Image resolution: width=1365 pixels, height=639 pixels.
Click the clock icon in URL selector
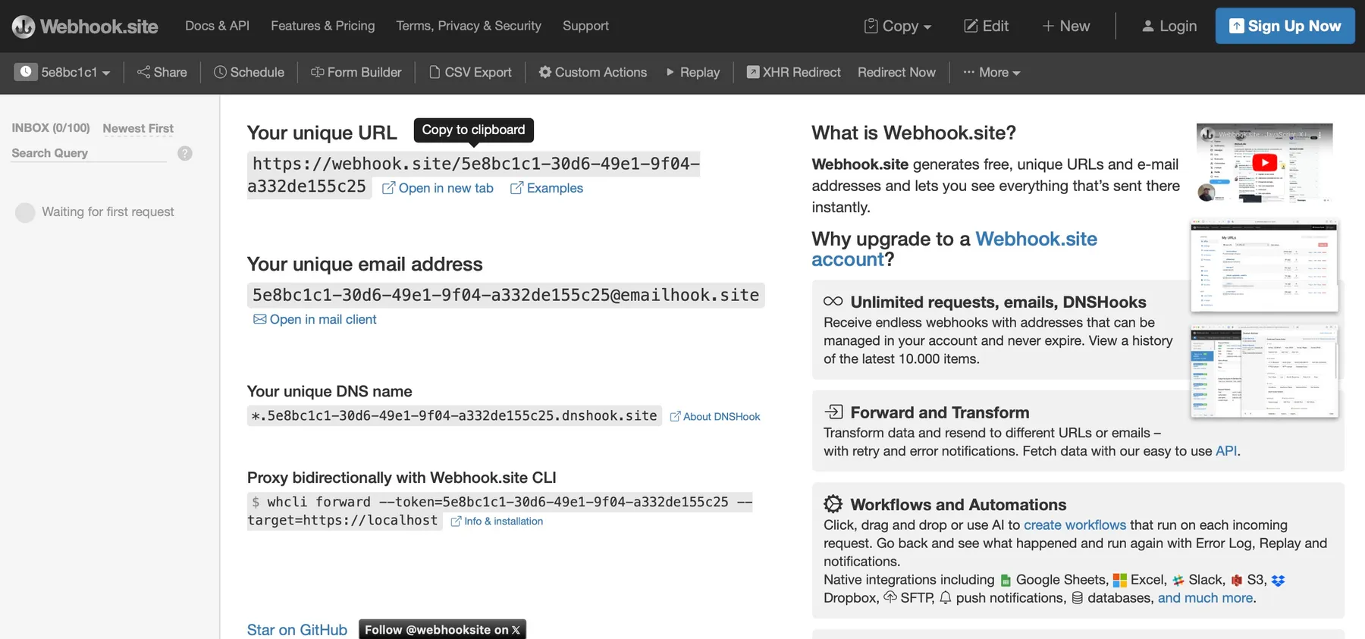click(x=26, y=72)
